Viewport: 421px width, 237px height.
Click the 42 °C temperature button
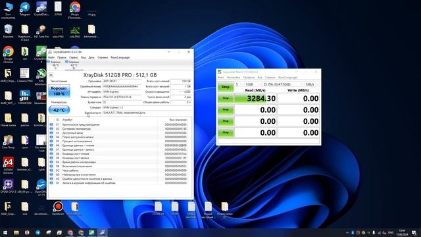coord(59,110)
